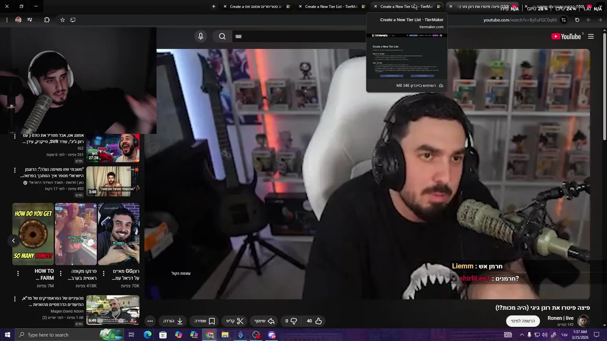Open the 6:49 Magen David Adom video

tap(113, 310)
